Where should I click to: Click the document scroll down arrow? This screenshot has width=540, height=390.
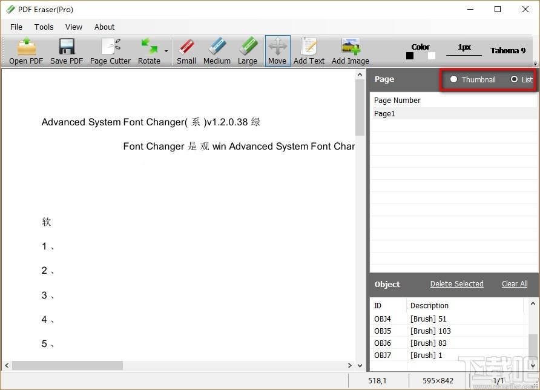(360, 366)
